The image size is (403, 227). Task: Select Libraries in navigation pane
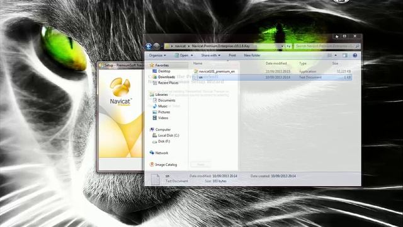coord(161,95)
